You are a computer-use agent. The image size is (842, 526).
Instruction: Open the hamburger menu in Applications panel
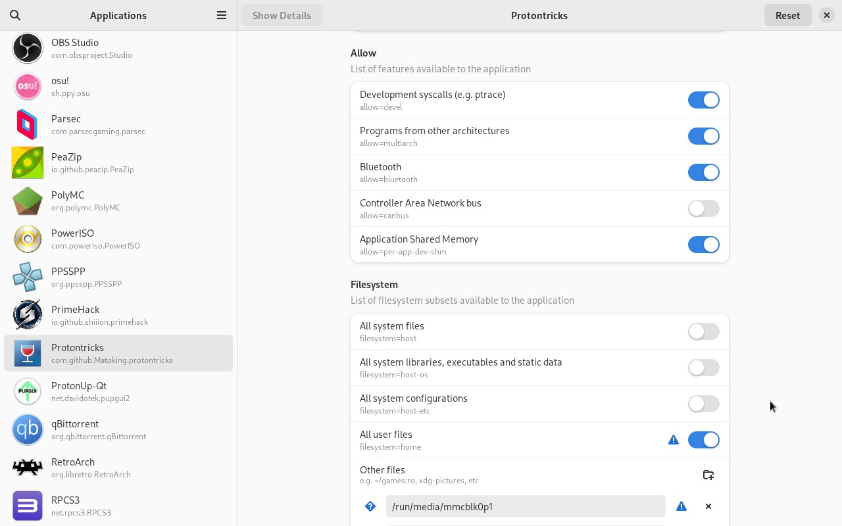(222, 15)
